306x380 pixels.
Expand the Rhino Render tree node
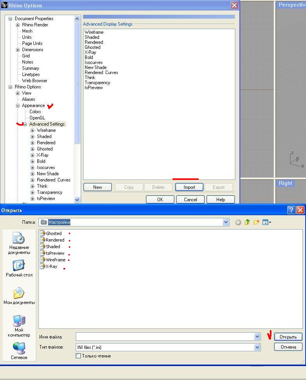coord(17,25)
